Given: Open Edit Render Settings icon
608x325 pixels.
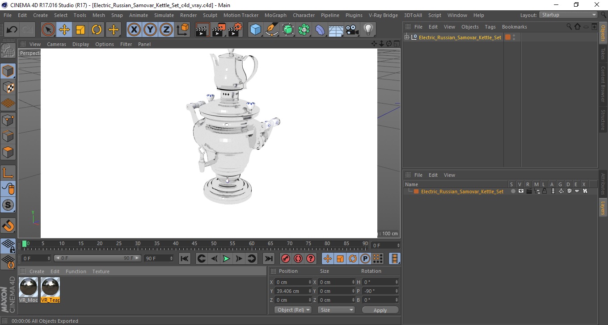Looking at the screenshot, I should [x=235, y=30].
